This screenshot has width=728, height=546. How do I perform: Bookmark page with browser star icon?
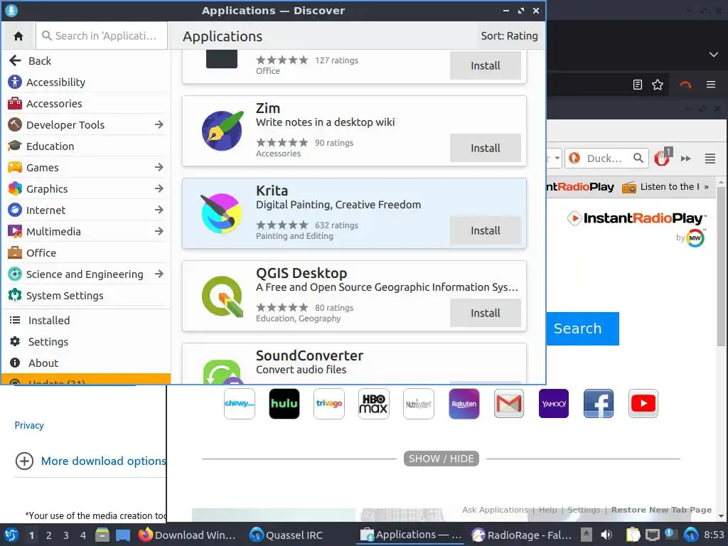pyautogui.click(x=658, y=85)
